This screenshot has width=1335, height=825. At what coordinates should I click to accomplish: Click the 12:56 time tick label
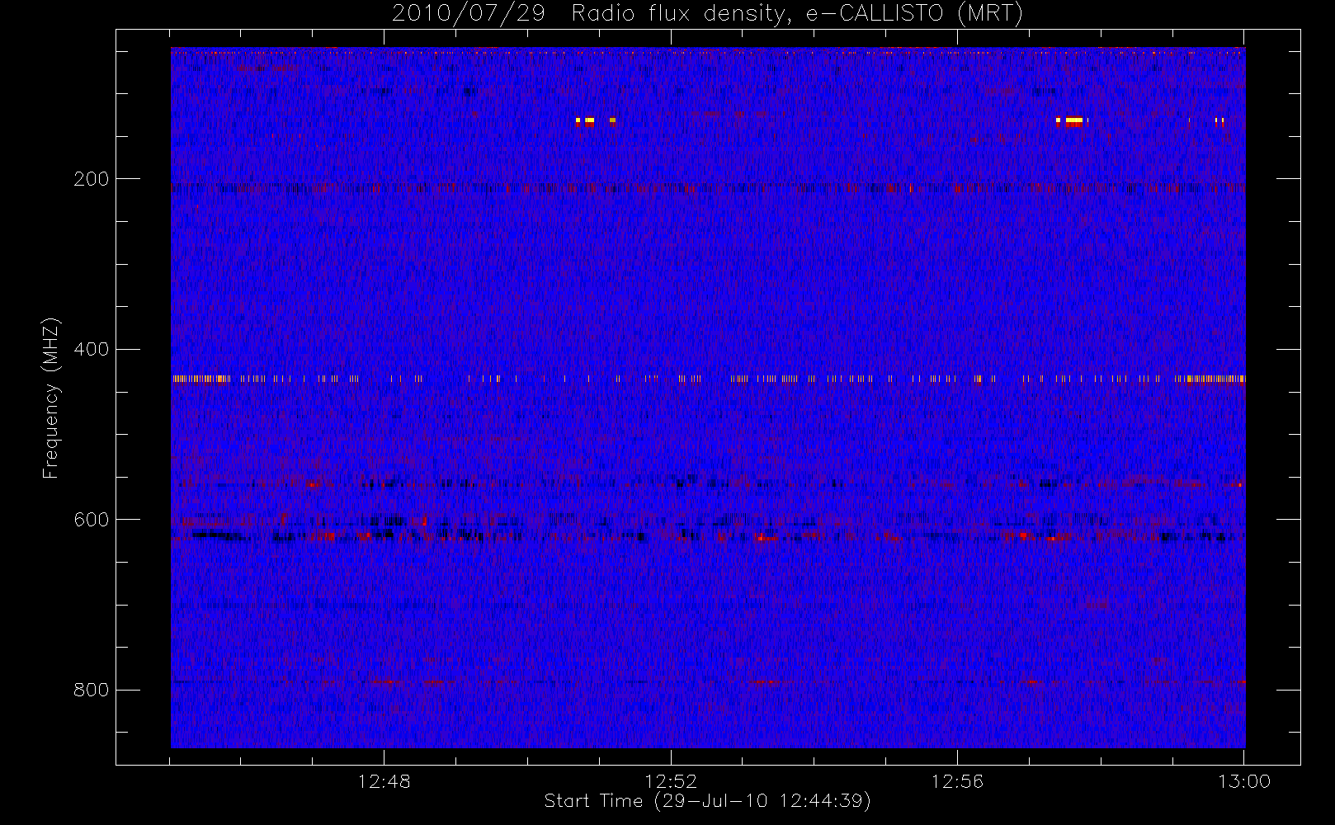tap(957, 781)
